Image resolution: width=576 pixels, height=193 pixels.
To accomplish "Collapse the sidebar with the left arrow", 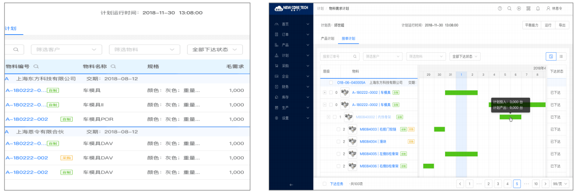I will point(291,185).
